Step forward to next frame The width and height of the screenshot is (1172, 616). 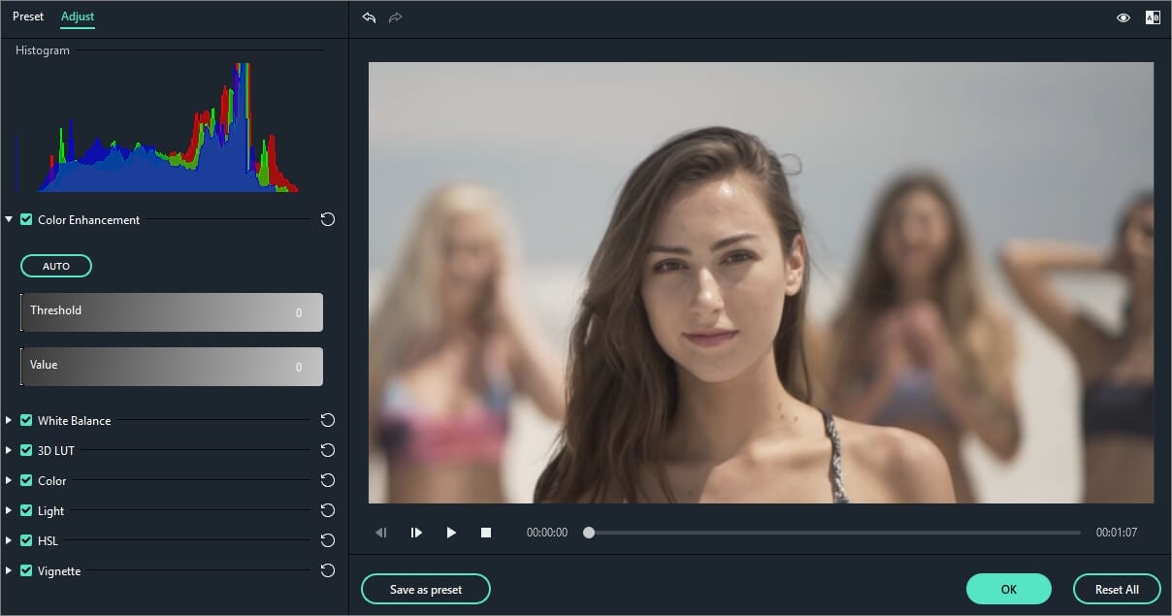tap(416, 533)
